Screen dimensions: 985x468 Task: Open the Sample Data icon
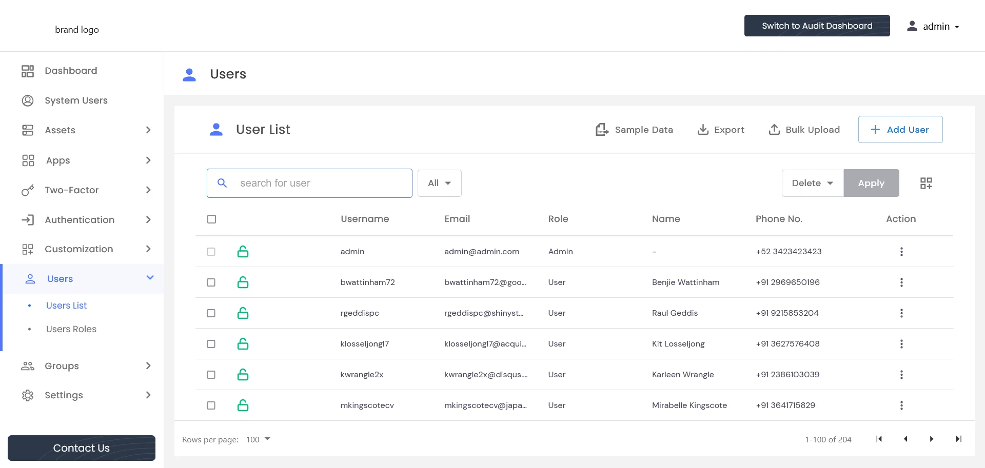pos(602,129)
